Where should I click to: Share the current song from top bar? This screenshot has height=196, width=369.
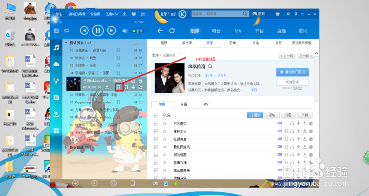(143, 14)
